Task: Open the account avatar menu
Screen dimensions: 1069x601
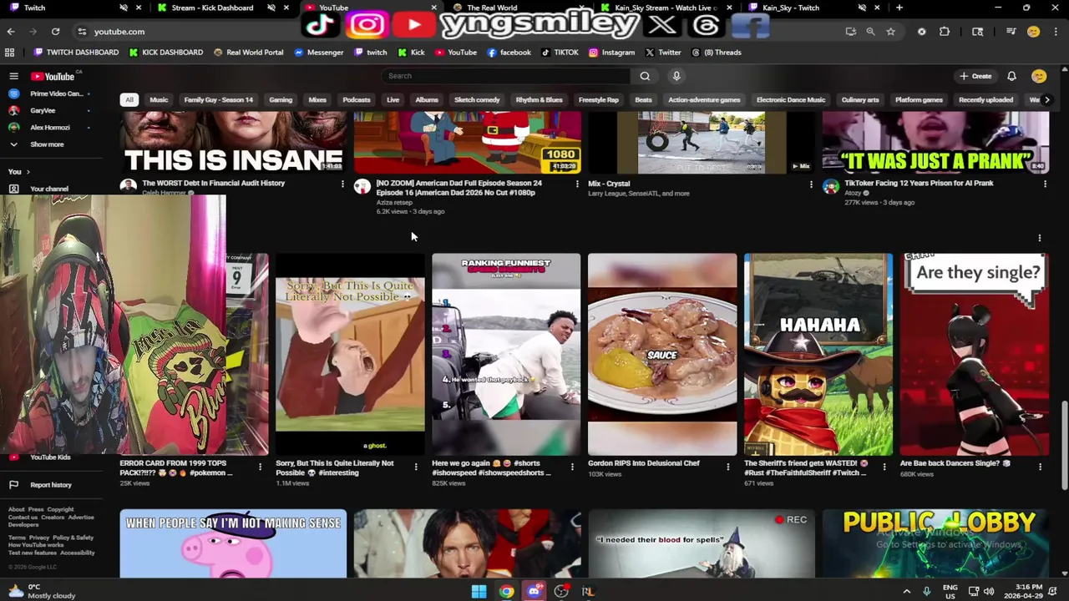Action: [x=1038, y=76]
